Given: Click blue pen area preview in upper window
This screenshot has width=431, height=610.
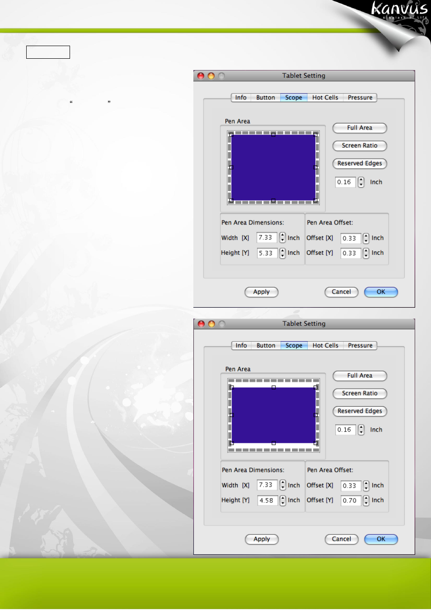Looking at the screenshot, I should coord(273,168).
